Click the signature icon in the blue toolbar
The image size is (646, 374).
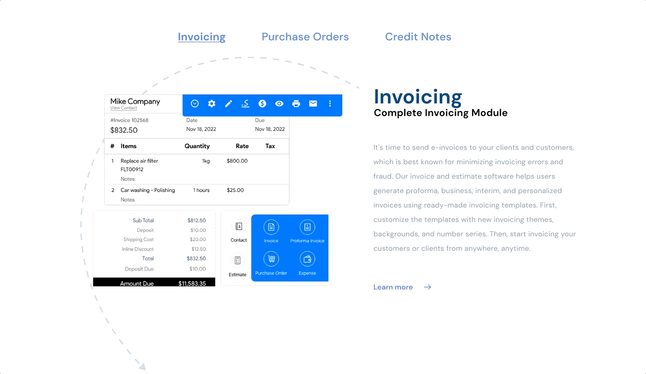tap(245, 104)
